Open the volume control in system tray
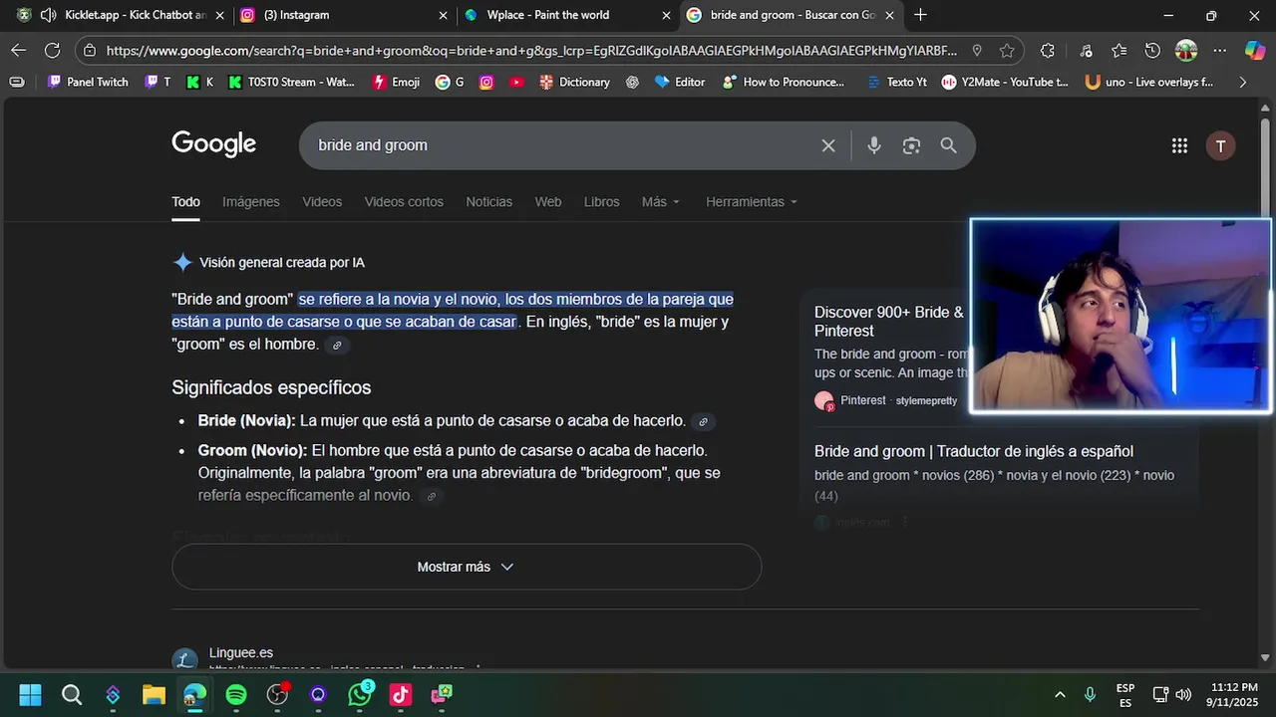This screenshot has height=717, width=1276. click(x=1183, y=694)
